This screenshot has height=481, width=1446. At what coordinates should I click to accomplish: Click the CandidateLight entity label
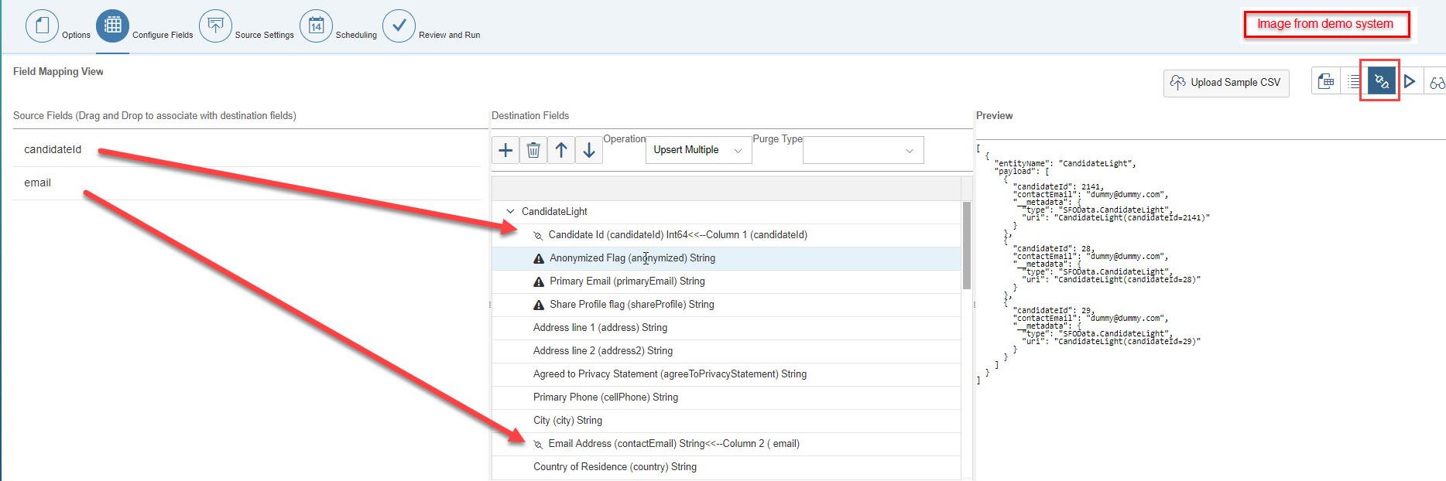(554, 211)
